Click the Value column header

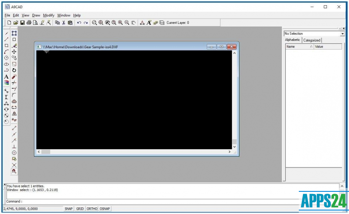pos(328,47)
